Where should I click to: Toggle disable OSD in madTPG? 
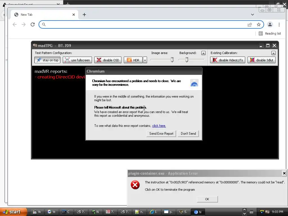[x=108, y=60]
